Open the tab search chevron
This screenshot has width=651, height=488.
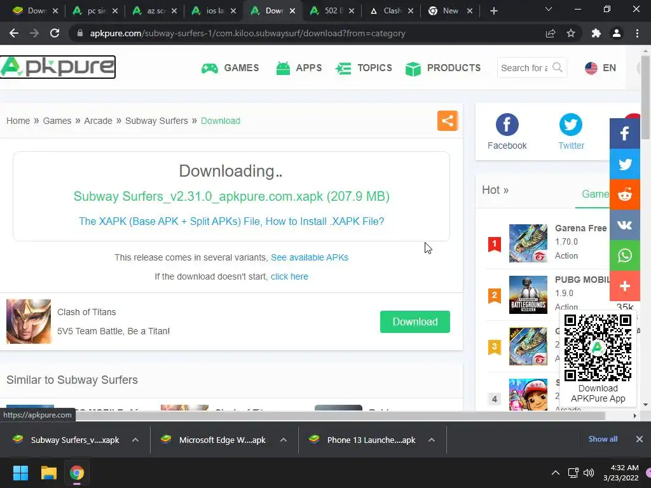(549, 9)
